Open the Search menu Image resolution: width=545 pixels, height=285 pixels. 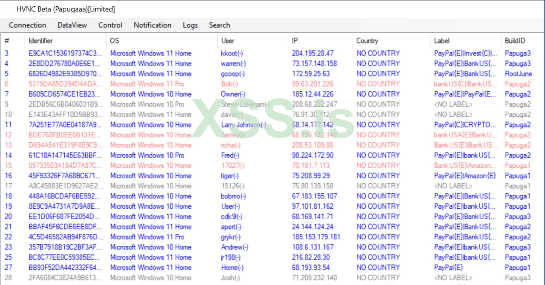pyautogui.click(x=219, y=25)
